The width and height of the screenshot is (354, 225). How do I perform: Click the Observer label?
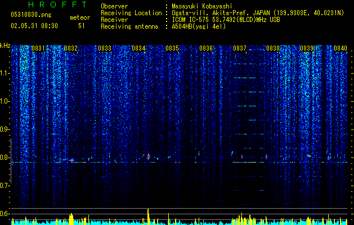(114, 6)
